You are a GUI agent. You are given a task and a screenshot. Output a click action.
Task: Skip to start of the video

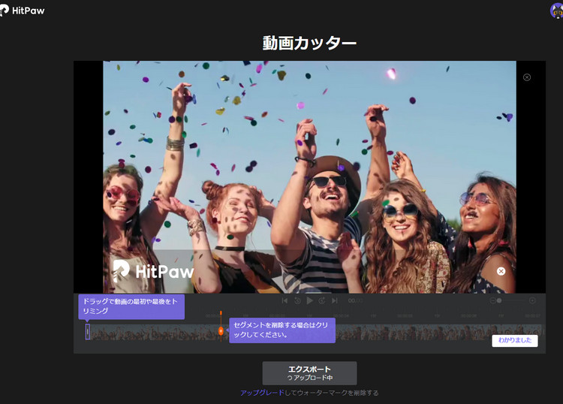285,300
